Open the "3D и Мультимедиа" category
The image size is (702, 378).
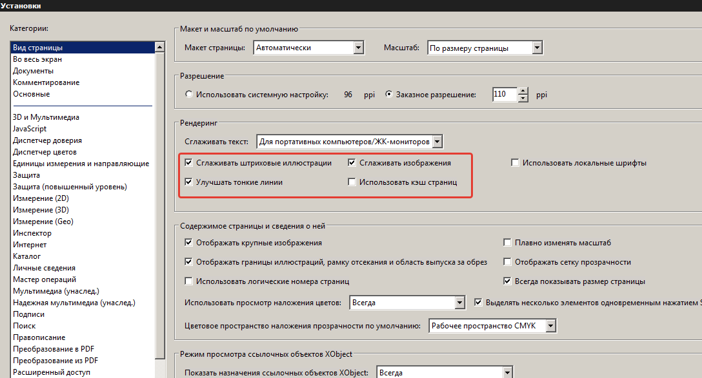coord(46,117)
